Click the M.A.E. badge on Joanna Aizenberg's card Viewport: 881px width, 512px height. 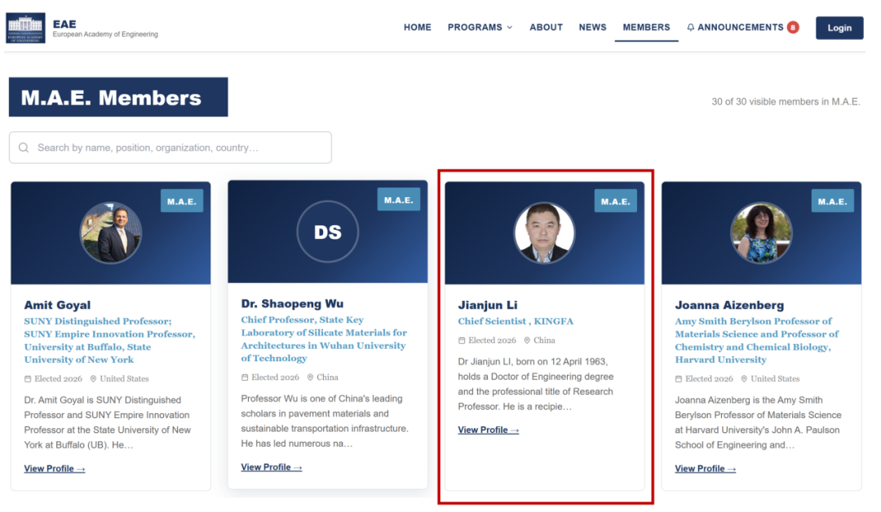point(832,201)
